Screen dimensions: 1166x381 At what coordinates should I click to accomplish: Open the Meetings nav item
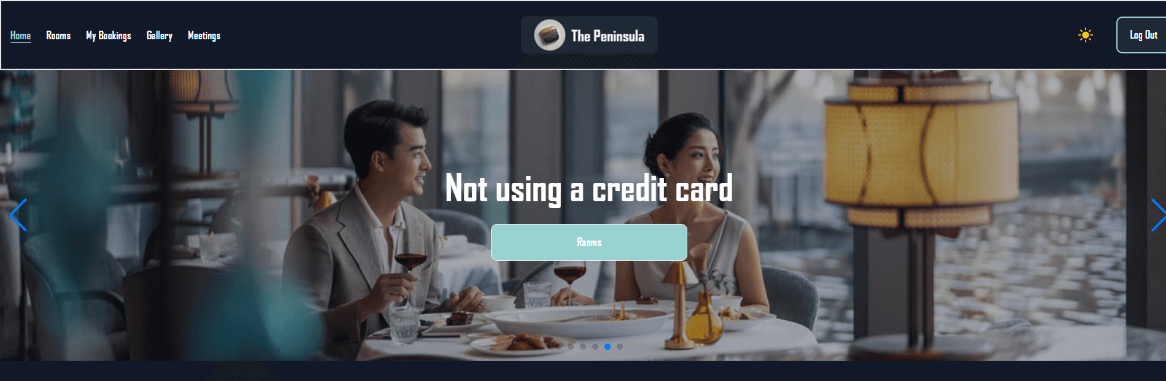204,36
